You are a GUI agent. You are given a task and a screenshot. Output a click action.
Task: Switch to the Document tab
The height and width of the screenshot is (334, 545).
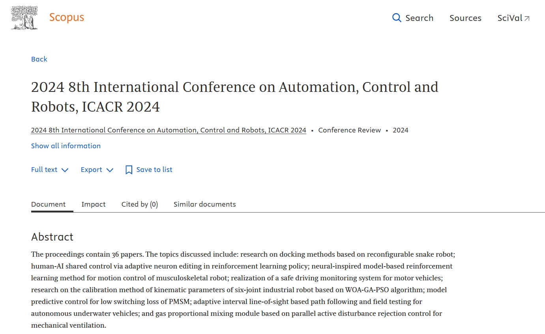[49, 204]
